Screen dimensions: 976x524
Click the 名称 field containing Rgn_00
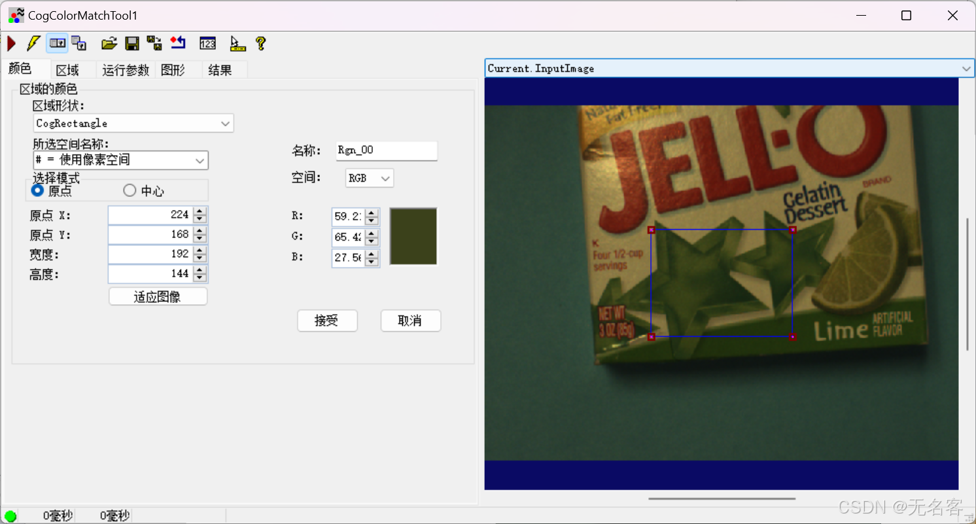pyautogui.click(x=386, y=150)
